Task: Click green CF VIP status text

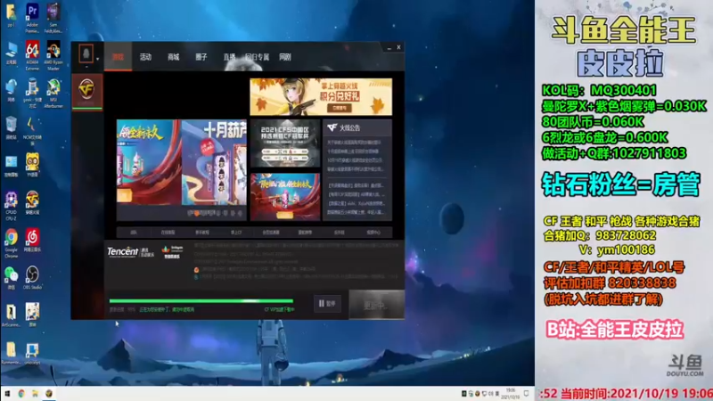Action: 279,309
